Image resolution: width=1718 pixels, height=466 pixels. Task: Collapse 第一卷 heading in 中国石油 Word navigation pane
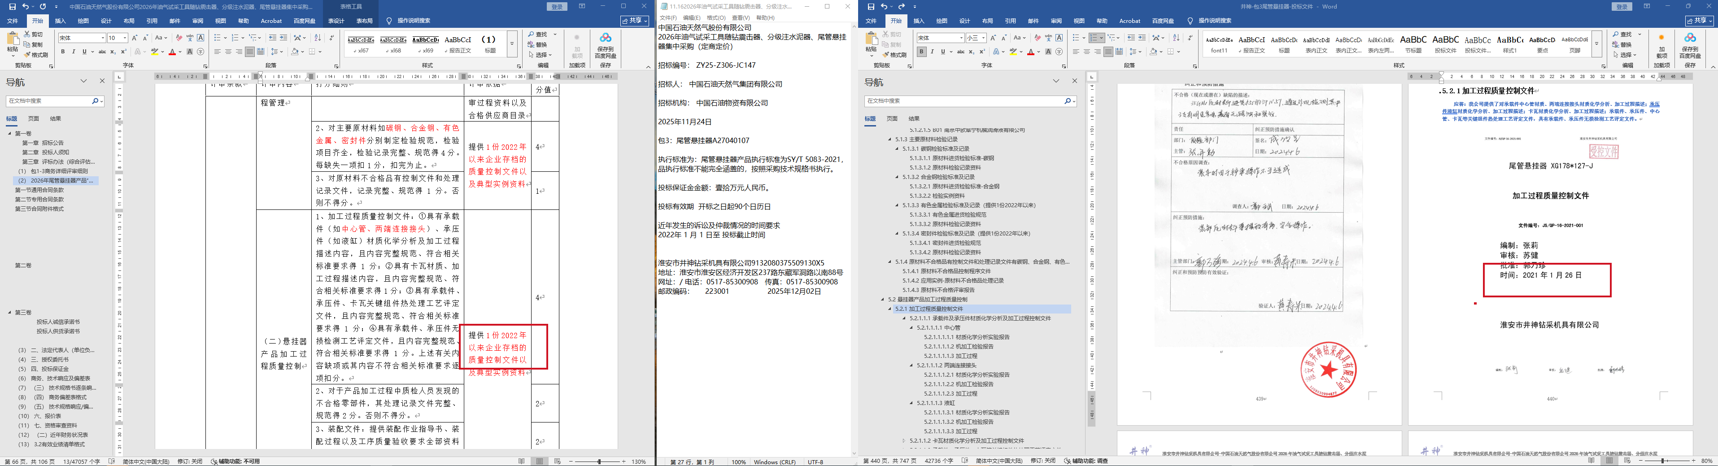(x=10, y=133)
